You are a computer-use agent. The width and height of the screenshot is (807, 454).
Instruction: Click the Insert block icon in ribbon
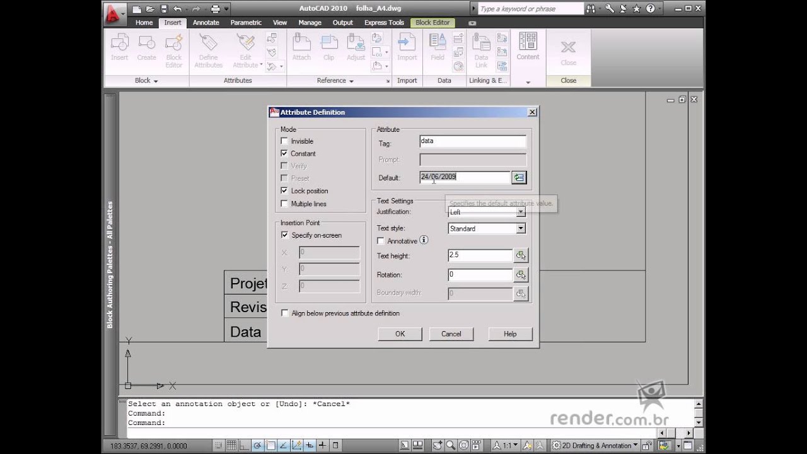119,43
